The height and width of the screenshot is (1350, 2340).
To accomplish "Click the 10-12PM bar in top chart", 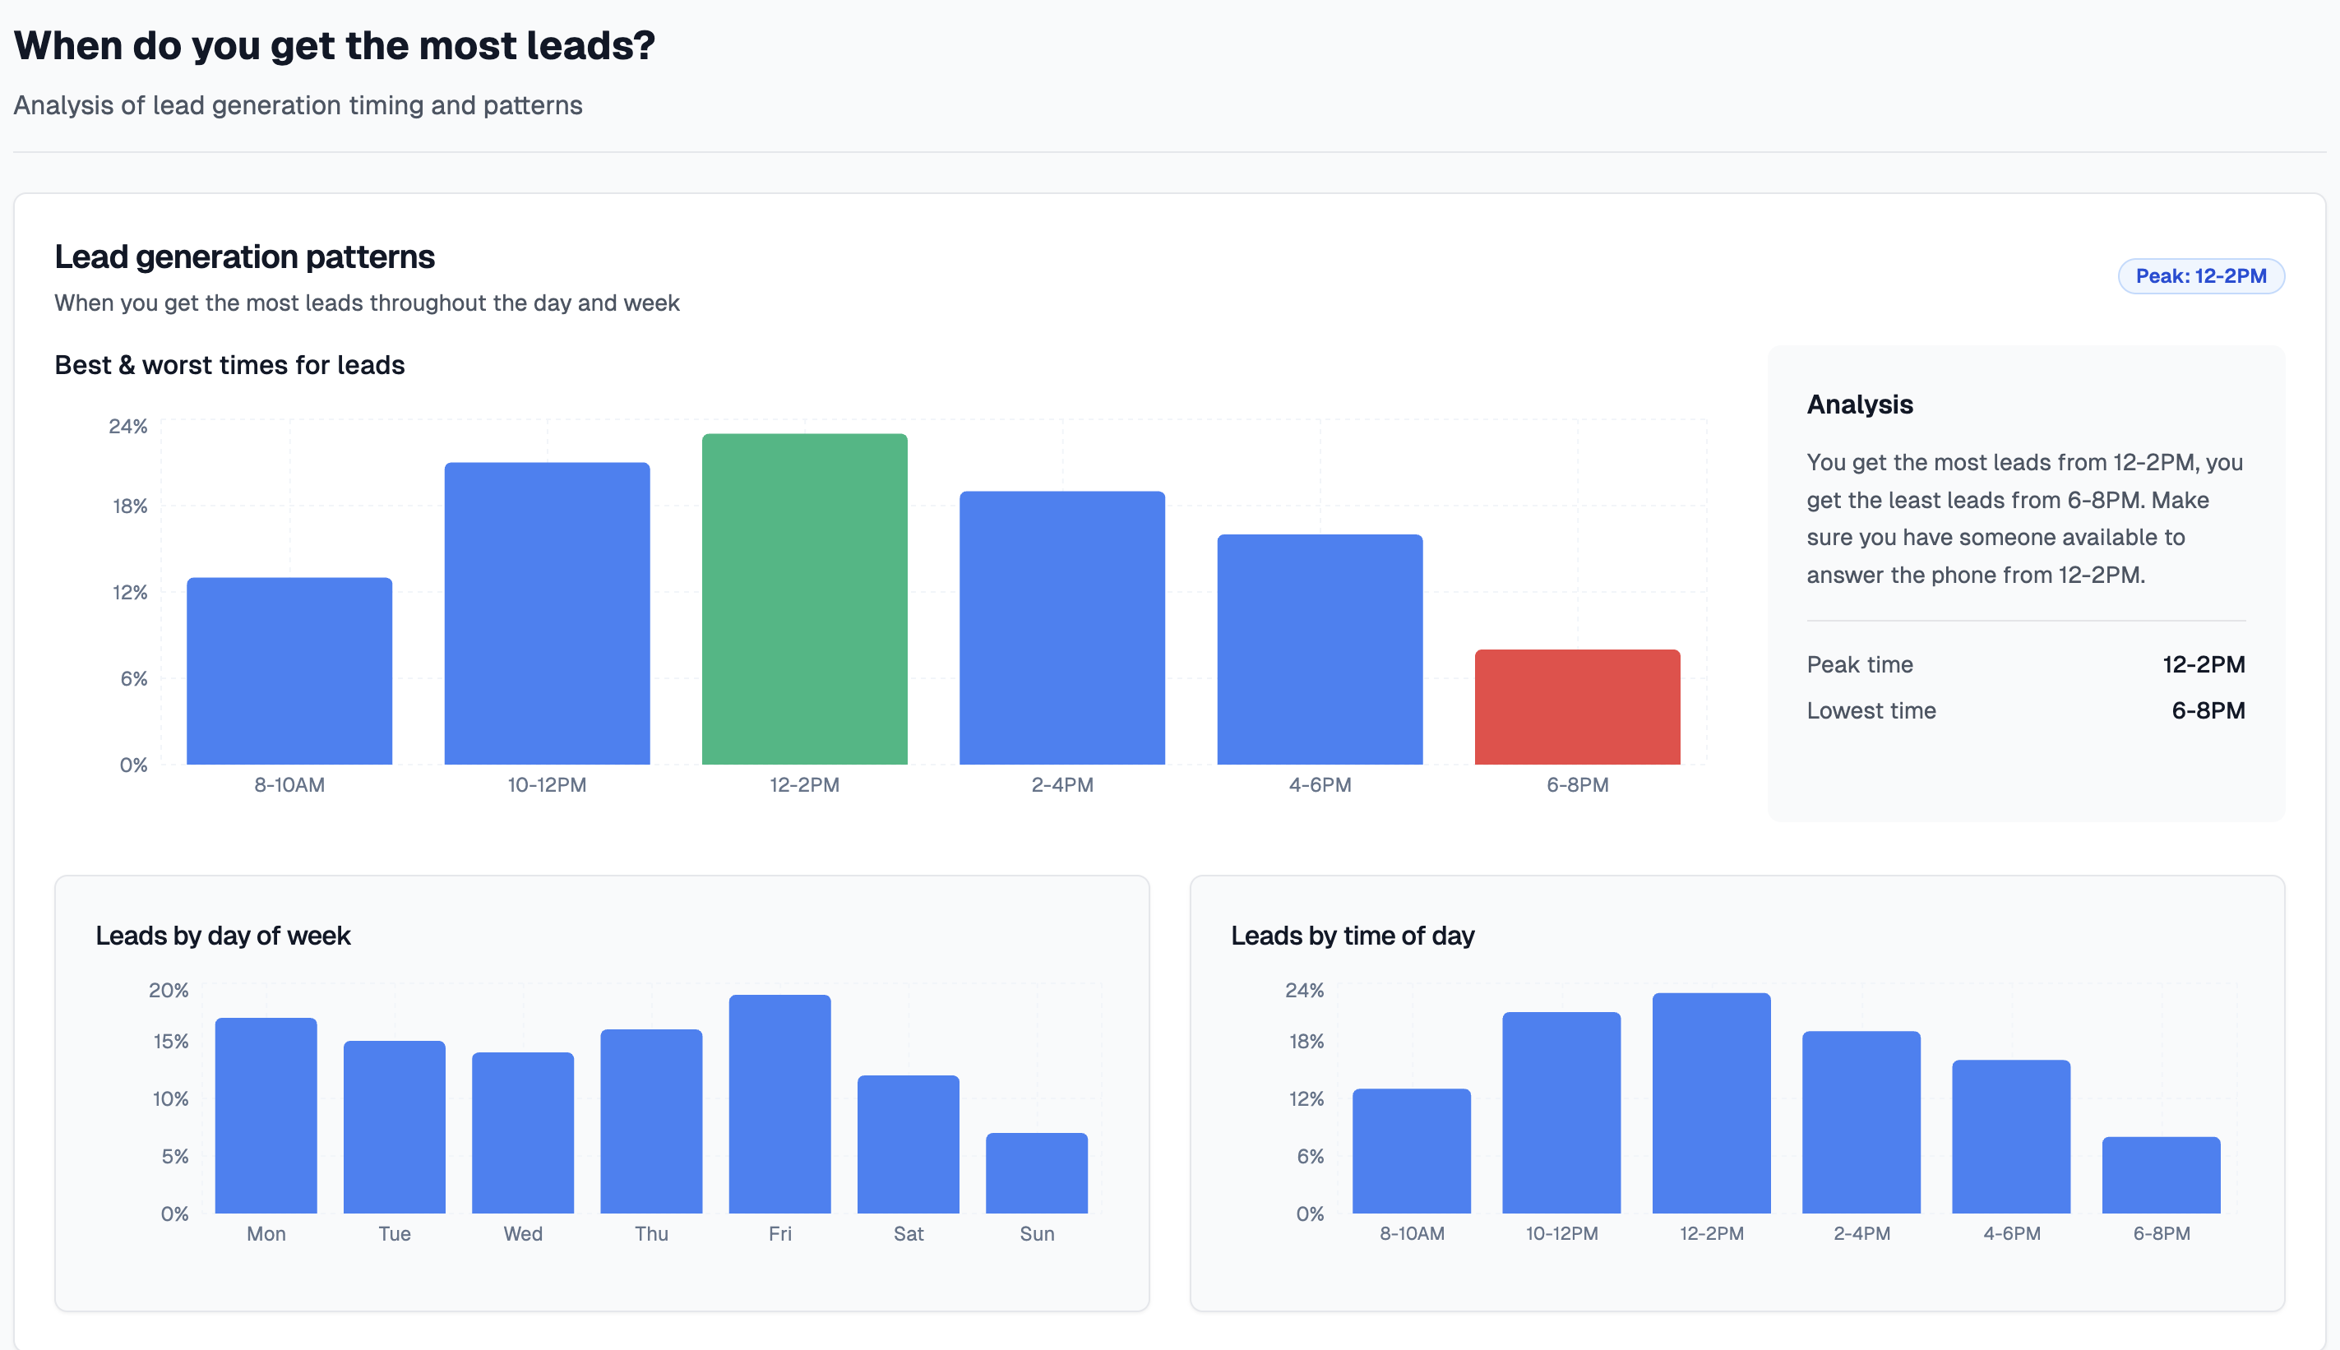I will [546, 612].
